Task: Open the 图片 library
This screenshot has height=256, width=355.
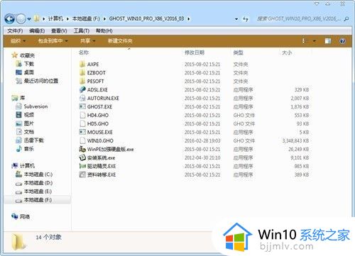Action: coord(29,123)
